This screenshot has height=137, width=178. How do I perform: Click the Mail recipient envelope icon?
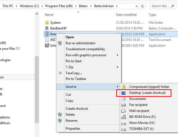pyautogui.click(x=124, y=111)
